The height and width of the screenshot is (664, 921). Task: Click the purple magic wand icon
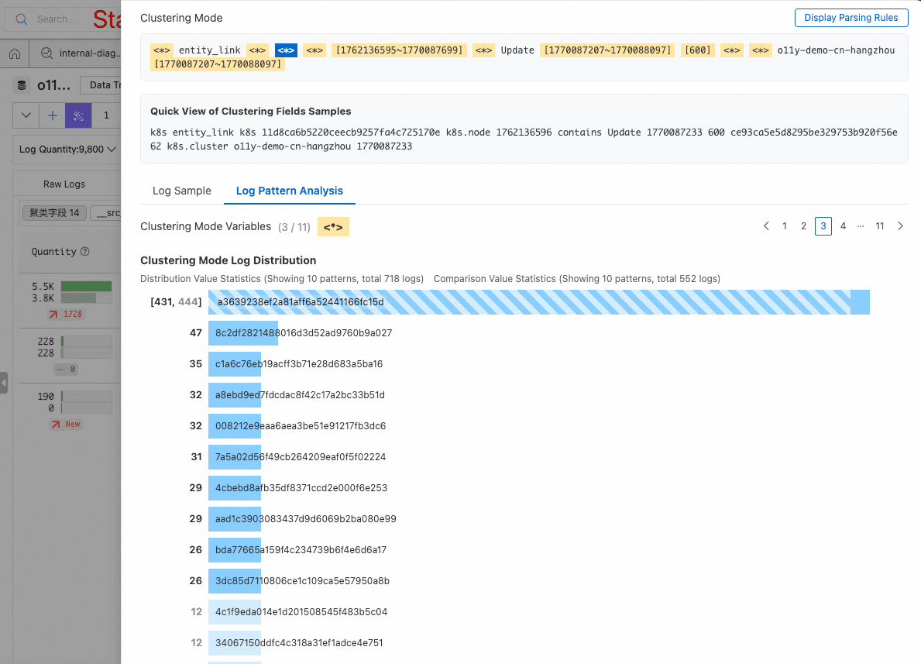point(78,115)
